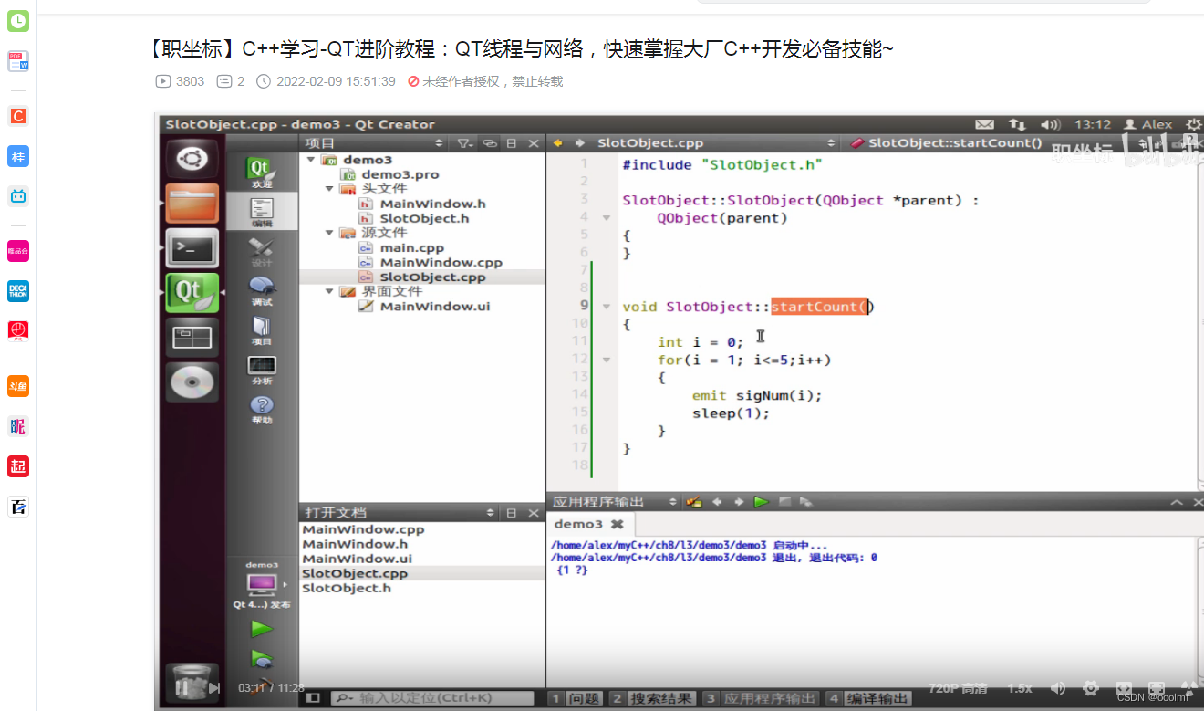
Task: Collapse the demo3 project tree node
Action: point(311,160)
